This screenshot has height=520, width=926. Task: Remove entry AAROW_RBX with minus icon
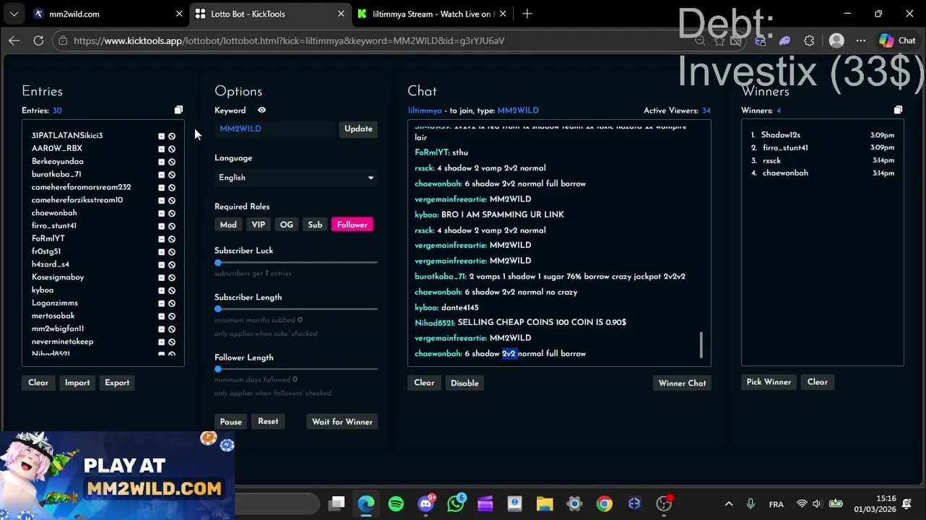coord(161,149)
